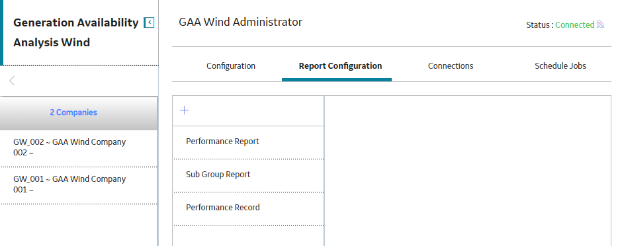Select GW_001 GAA Wind Company 001

[78, 184]
